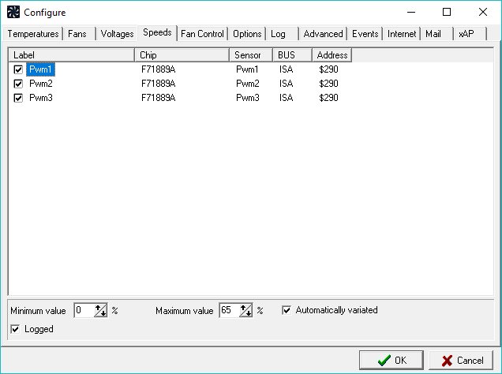Click the $290 address in Pwm3 row
Image resolution: width=502 pixels, height=374 pixels.
[x=328, y=98]
